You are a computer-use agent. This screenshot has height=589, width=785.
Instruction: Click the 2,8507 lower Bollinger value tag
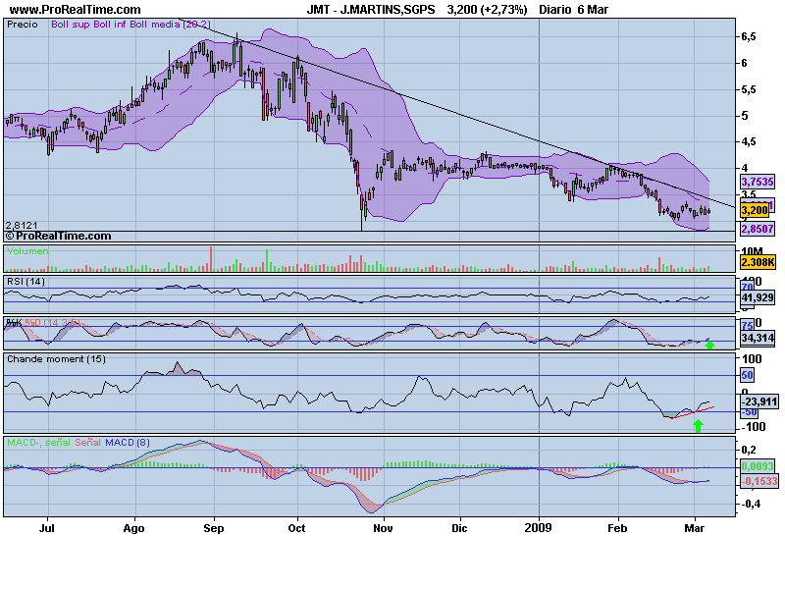tap(758, 229)
